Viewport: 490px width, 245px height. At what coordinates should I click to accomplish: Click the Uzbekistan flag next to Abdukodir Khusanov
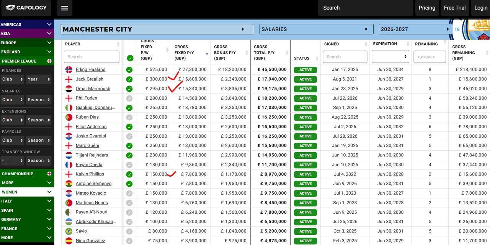(69, 222)
